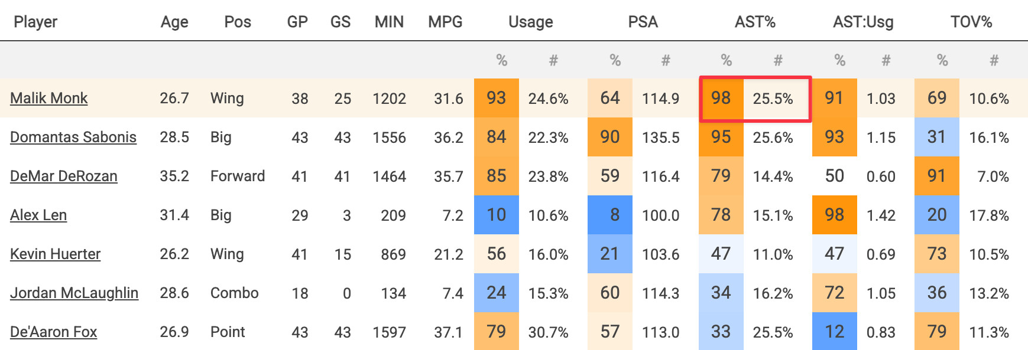Select the PSA column header
Image resolution: width=1028 pixels, height=350 pixels.
(x=643, y=22)
